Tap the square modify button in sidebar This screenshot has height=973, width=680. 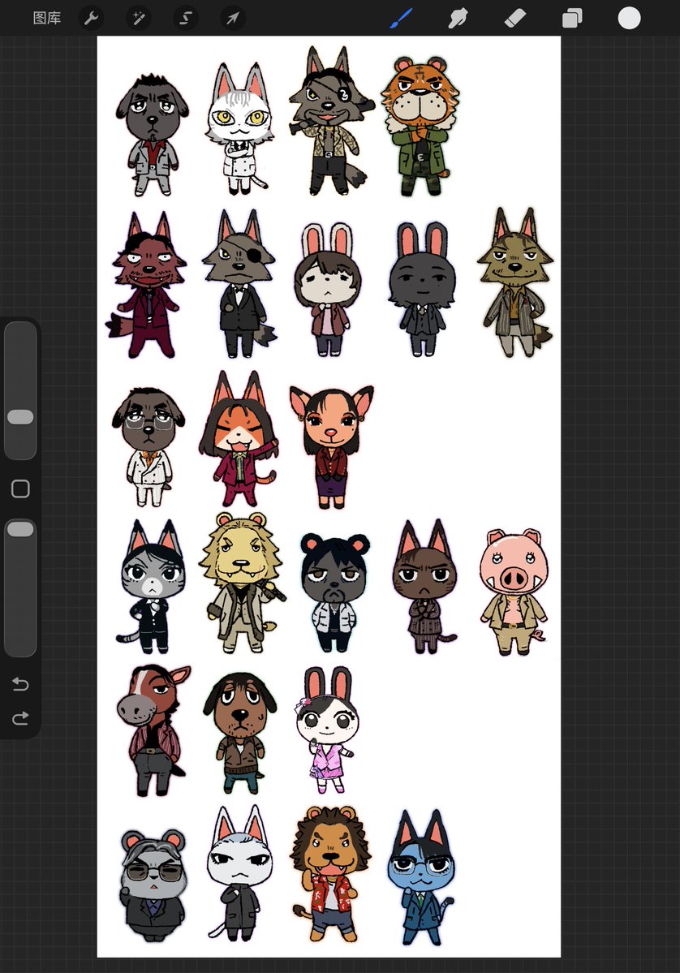(20, 489)
